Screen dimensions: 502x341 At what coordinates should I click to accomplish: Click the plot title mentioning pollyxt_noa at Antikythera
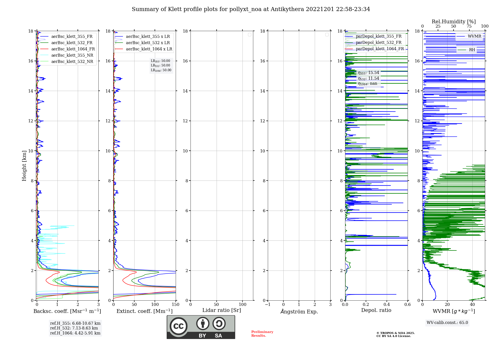click(x=251, y=9)
